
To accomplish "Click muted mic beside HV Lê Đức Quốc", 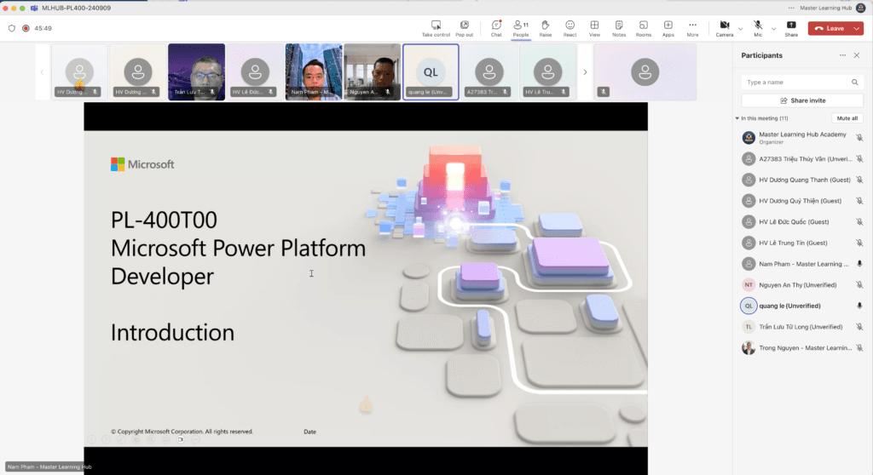I will click(x=859, y=222).
